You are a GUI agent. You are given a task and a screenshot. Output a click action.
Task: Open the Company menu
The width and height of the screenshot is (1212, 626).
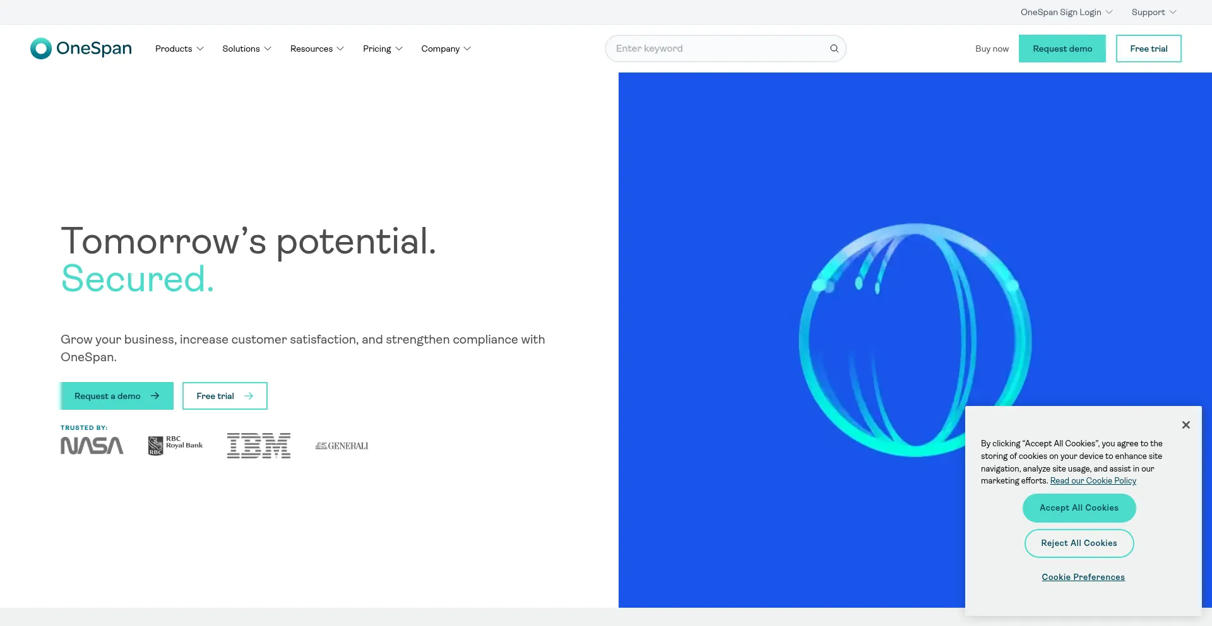tap(446, 49)
